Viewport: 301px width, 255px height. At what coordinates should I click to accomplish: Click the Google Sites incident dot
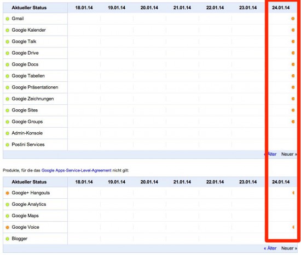(293, 110)
